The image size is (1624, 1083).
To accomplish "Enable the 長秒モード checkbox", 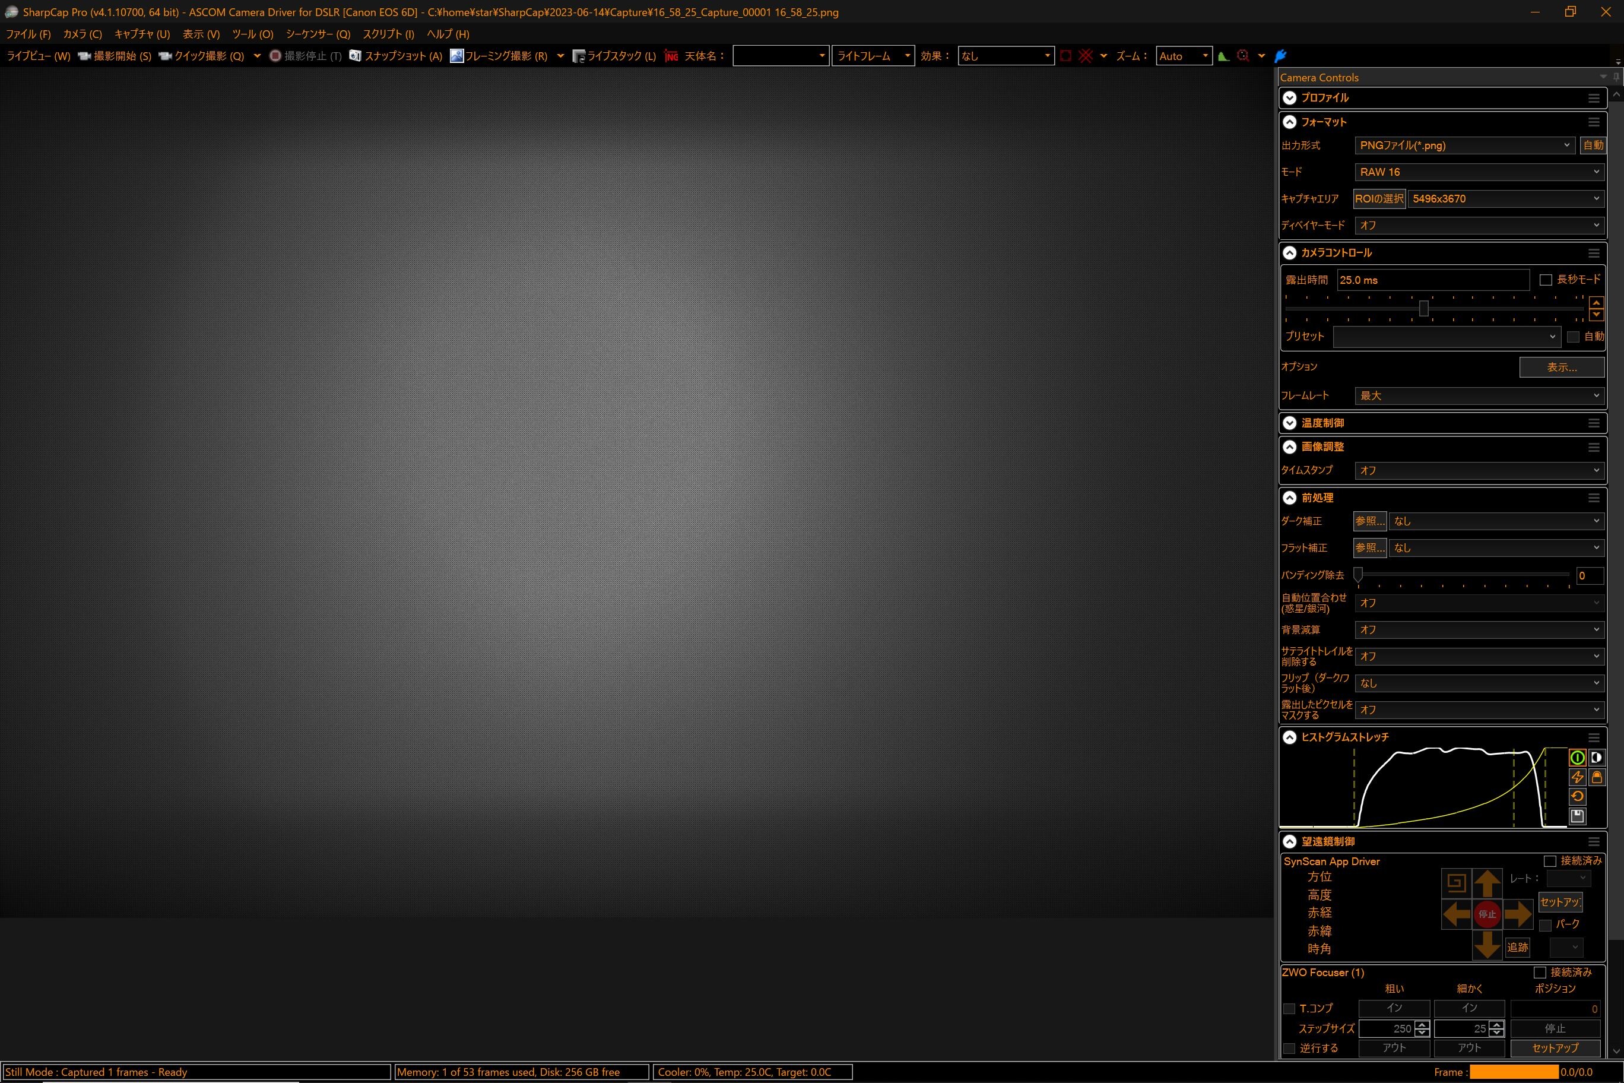I will pos(1546,280).
